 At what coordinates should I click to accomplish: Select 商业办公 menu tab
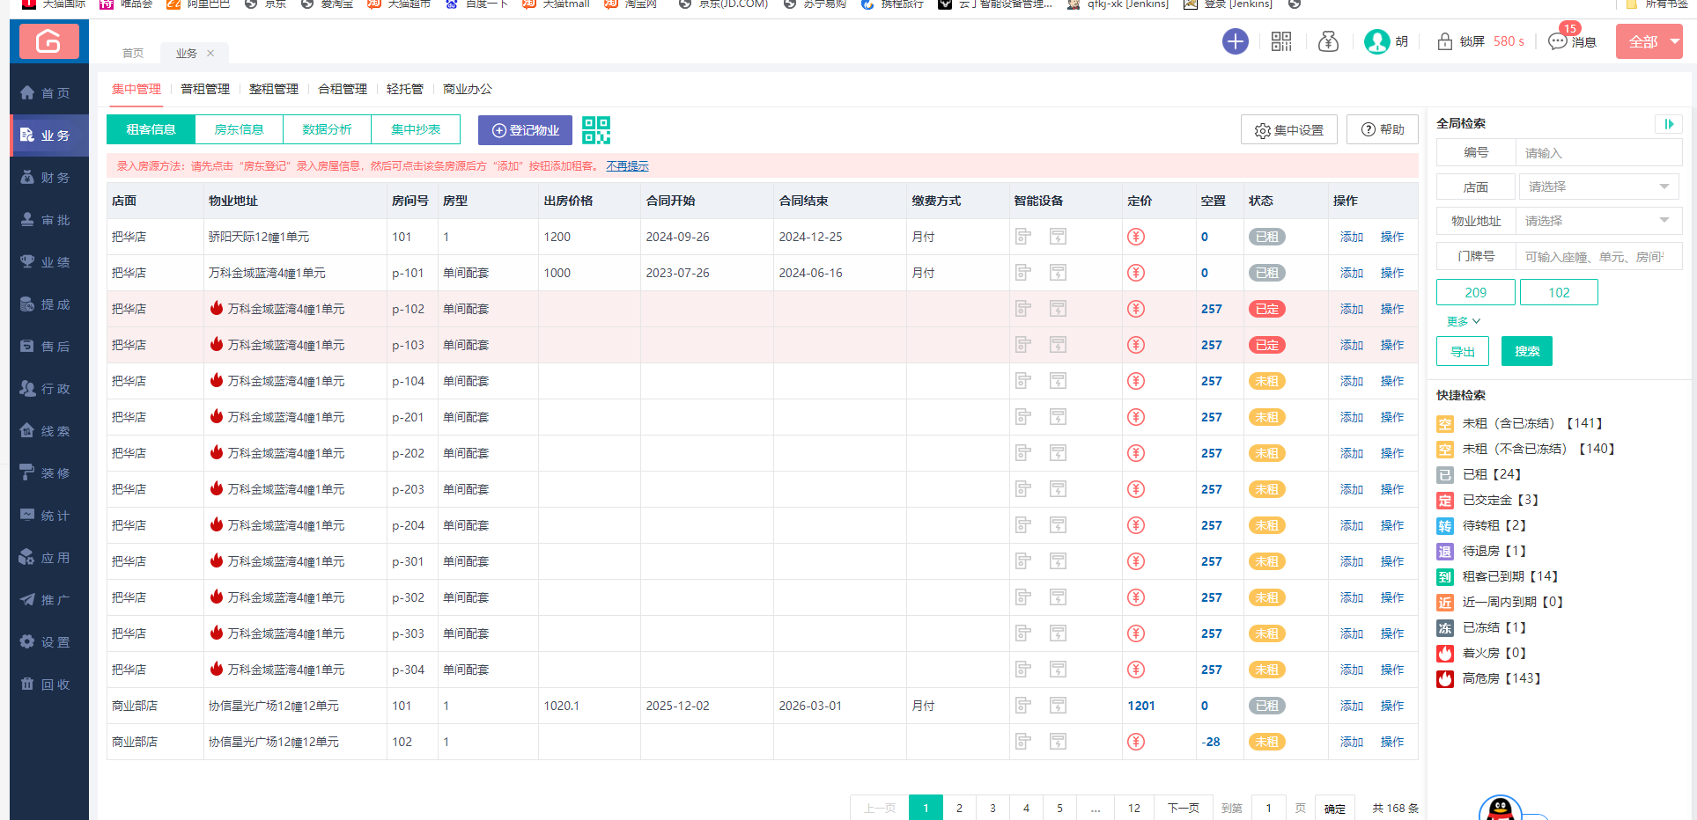(x=468, y=89)
